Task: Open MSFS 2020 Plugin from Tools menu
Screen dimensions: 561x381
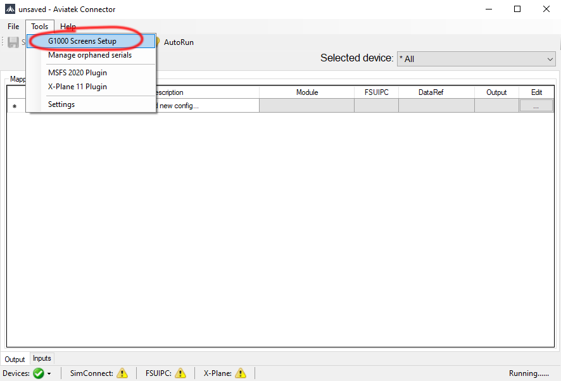Action: click(x=77, y=73)
